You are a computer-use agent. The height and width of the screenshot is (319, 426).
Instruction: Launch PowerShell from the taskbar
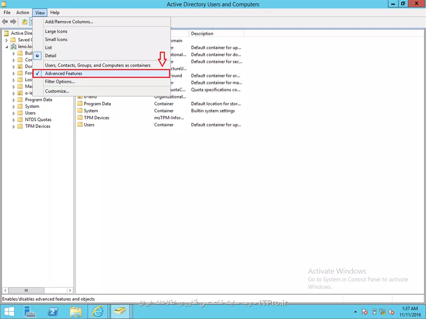[x=53, y=312]
